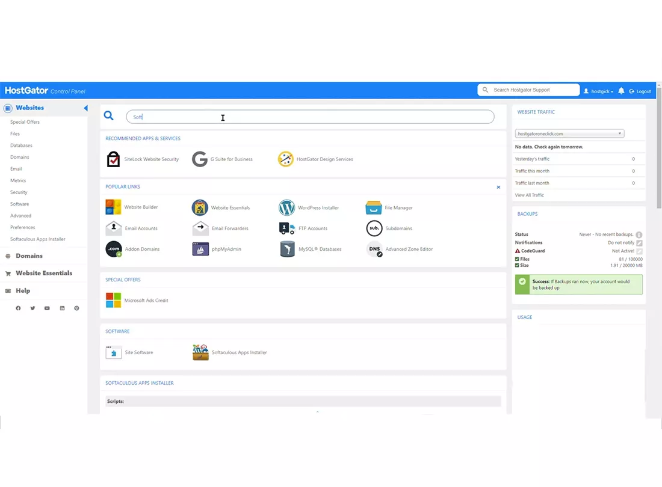Click Traffic this month row
This screenshot has width=662, height=487.
(578, 171)
